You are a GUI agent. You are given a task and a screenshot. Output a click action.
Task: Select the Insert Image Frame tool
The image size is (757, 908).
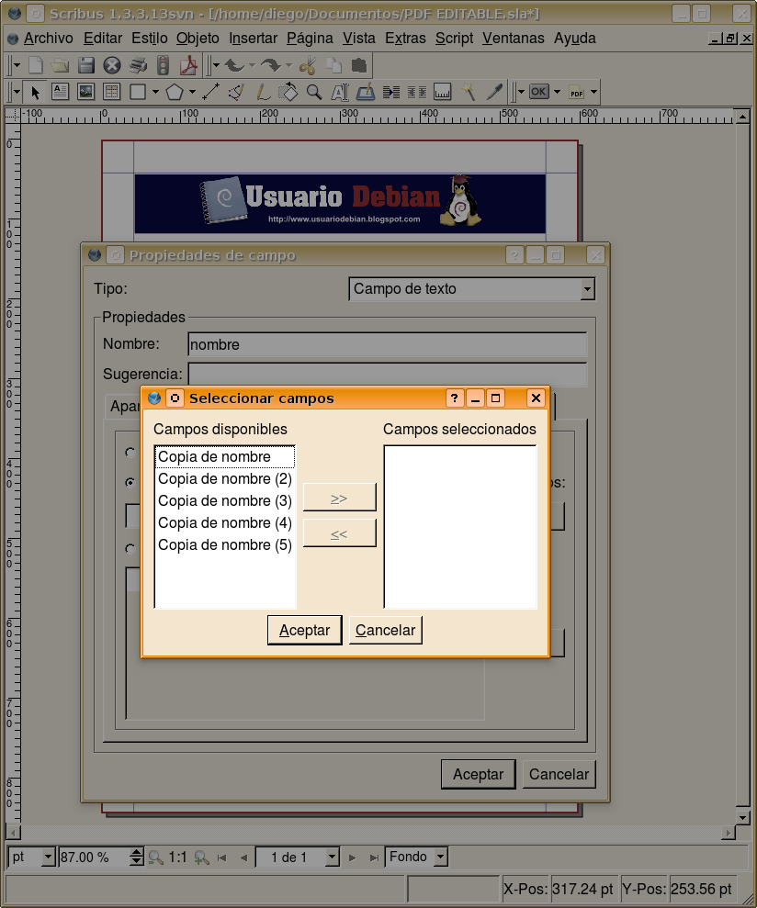tap(85, 92)
